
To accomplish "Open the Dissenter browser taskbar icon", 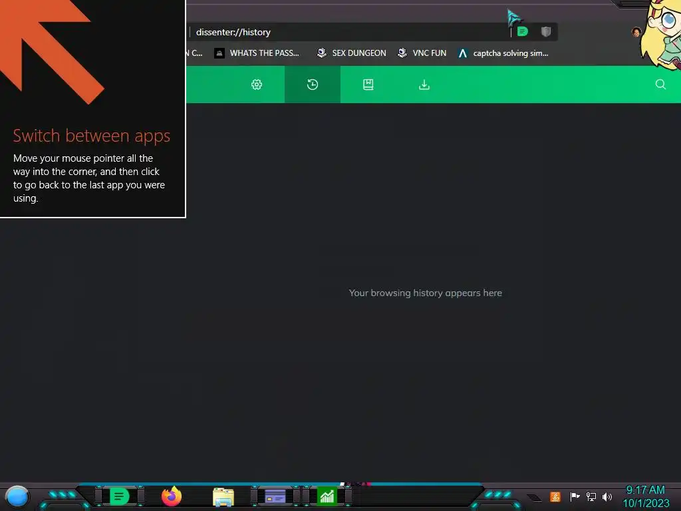I will 120,496.
